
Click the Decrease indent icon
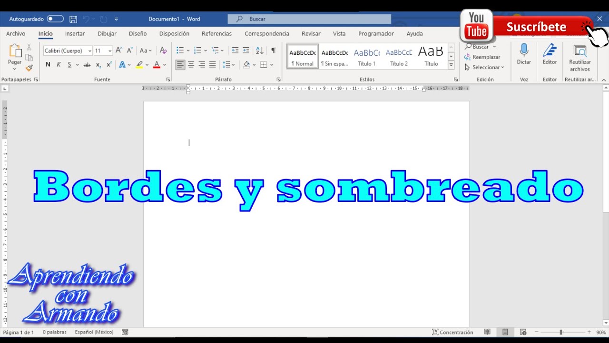(x=235, y=50)
